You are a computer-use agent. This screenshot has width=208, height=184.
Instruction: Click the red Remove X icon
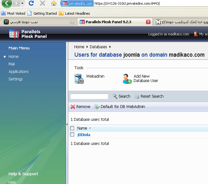[x=73, y=107]
